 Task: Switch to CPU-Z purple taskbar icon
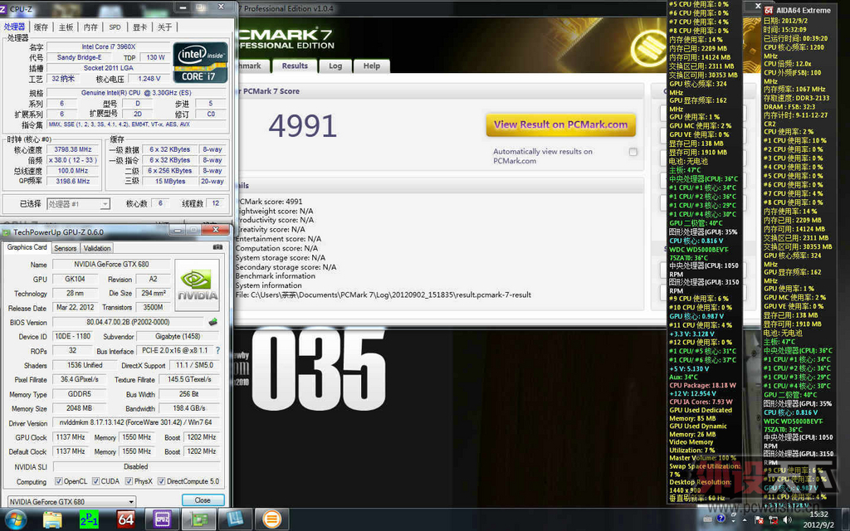(x=162, y=519)
